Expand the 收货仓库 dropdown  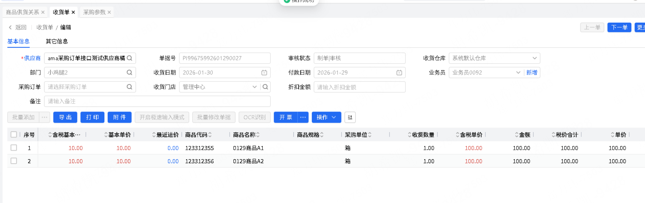tap(535, 58)
